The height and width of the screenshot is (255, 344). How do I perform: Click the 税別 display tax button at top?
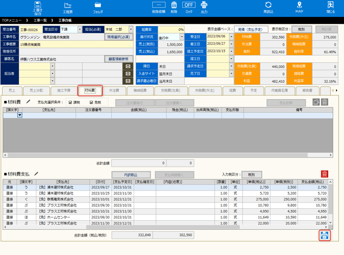[301, 29]
